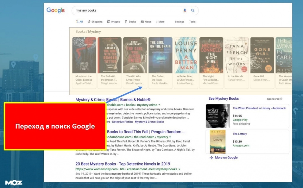Open the A Better Man book cover
303x188 pixels.
[186, 55]
